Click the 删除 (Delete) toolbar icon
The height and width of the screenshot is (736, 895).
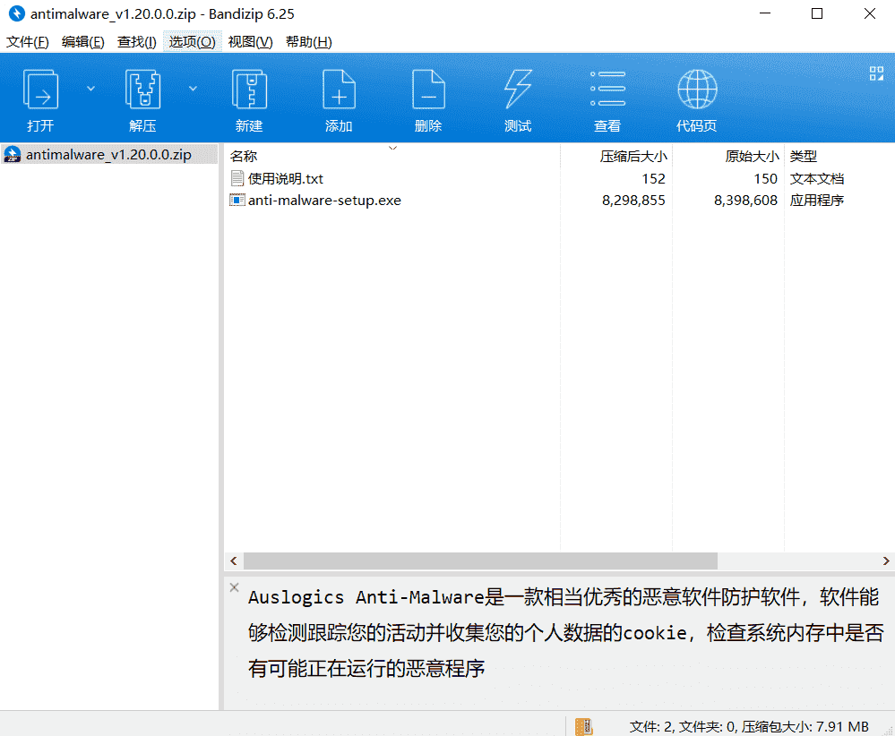click(428, 90)
